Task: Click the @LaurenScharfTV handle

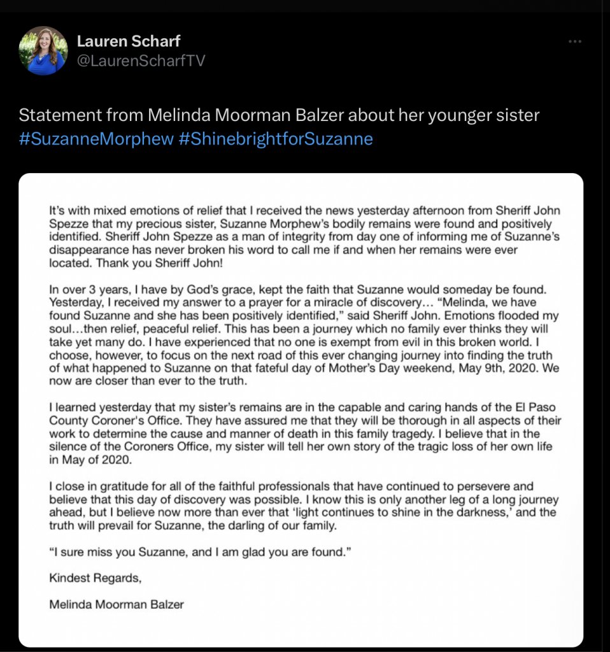Action: 141,60
